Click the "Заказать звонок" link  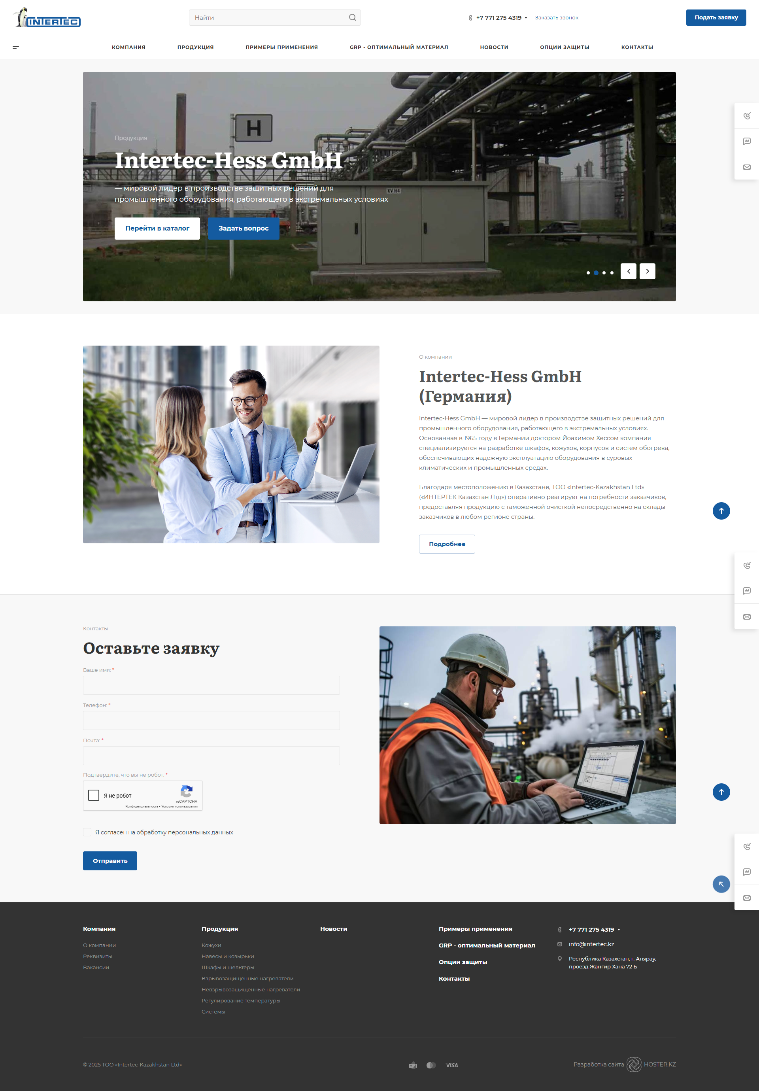[x=557, y=17]
